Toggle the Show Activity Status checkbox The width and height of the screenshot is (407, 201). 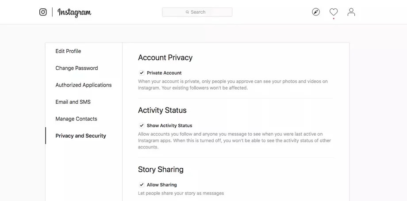coord(142,125)
